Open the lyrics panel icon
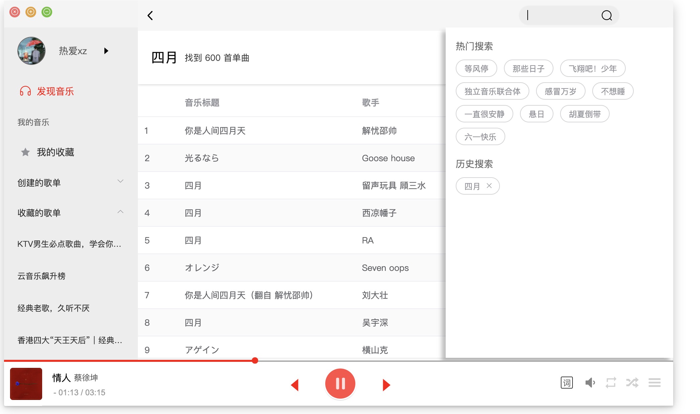 pos(566,383)
